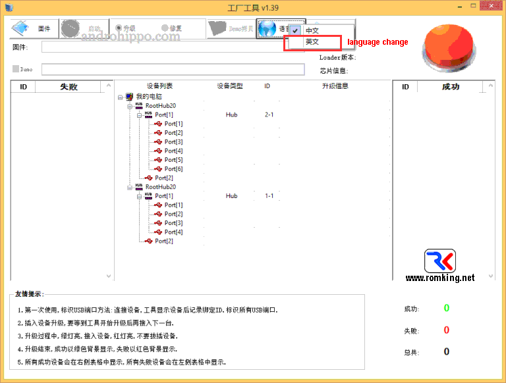Open the 语言 globe language icon

pyautogui.click(x=267, y=29)
